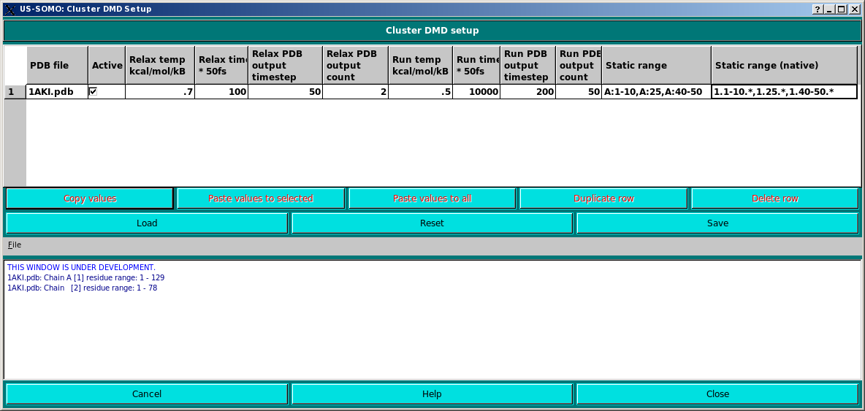Toggle the Active checkbox for 1AKI.pdb
865x411 pixels.
(x=93, y=91)
